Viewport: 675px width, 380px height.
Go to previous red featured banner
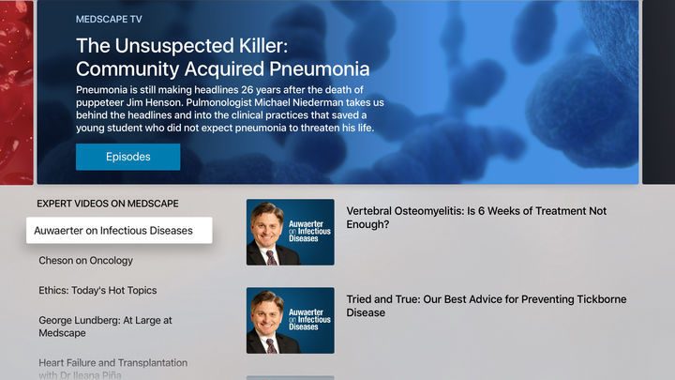(x=16, y=92)
